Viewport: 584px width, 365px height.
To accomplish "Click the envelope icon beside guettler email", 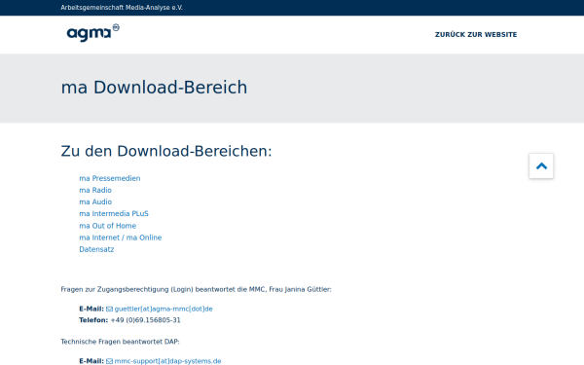I will click(x=109, y=309).
